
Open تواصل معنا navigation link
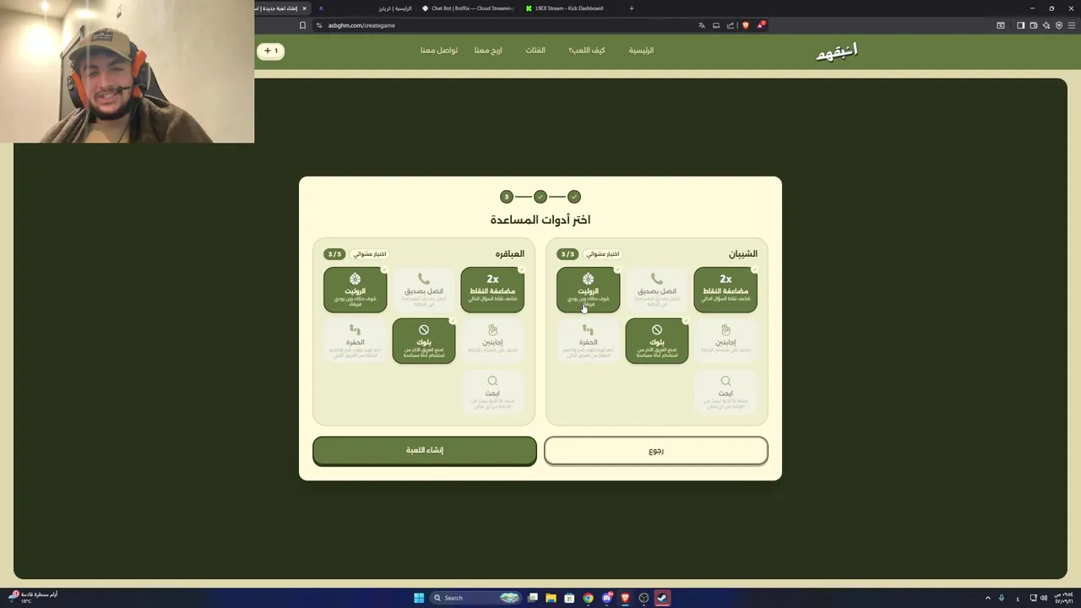[x=439, y=51]
